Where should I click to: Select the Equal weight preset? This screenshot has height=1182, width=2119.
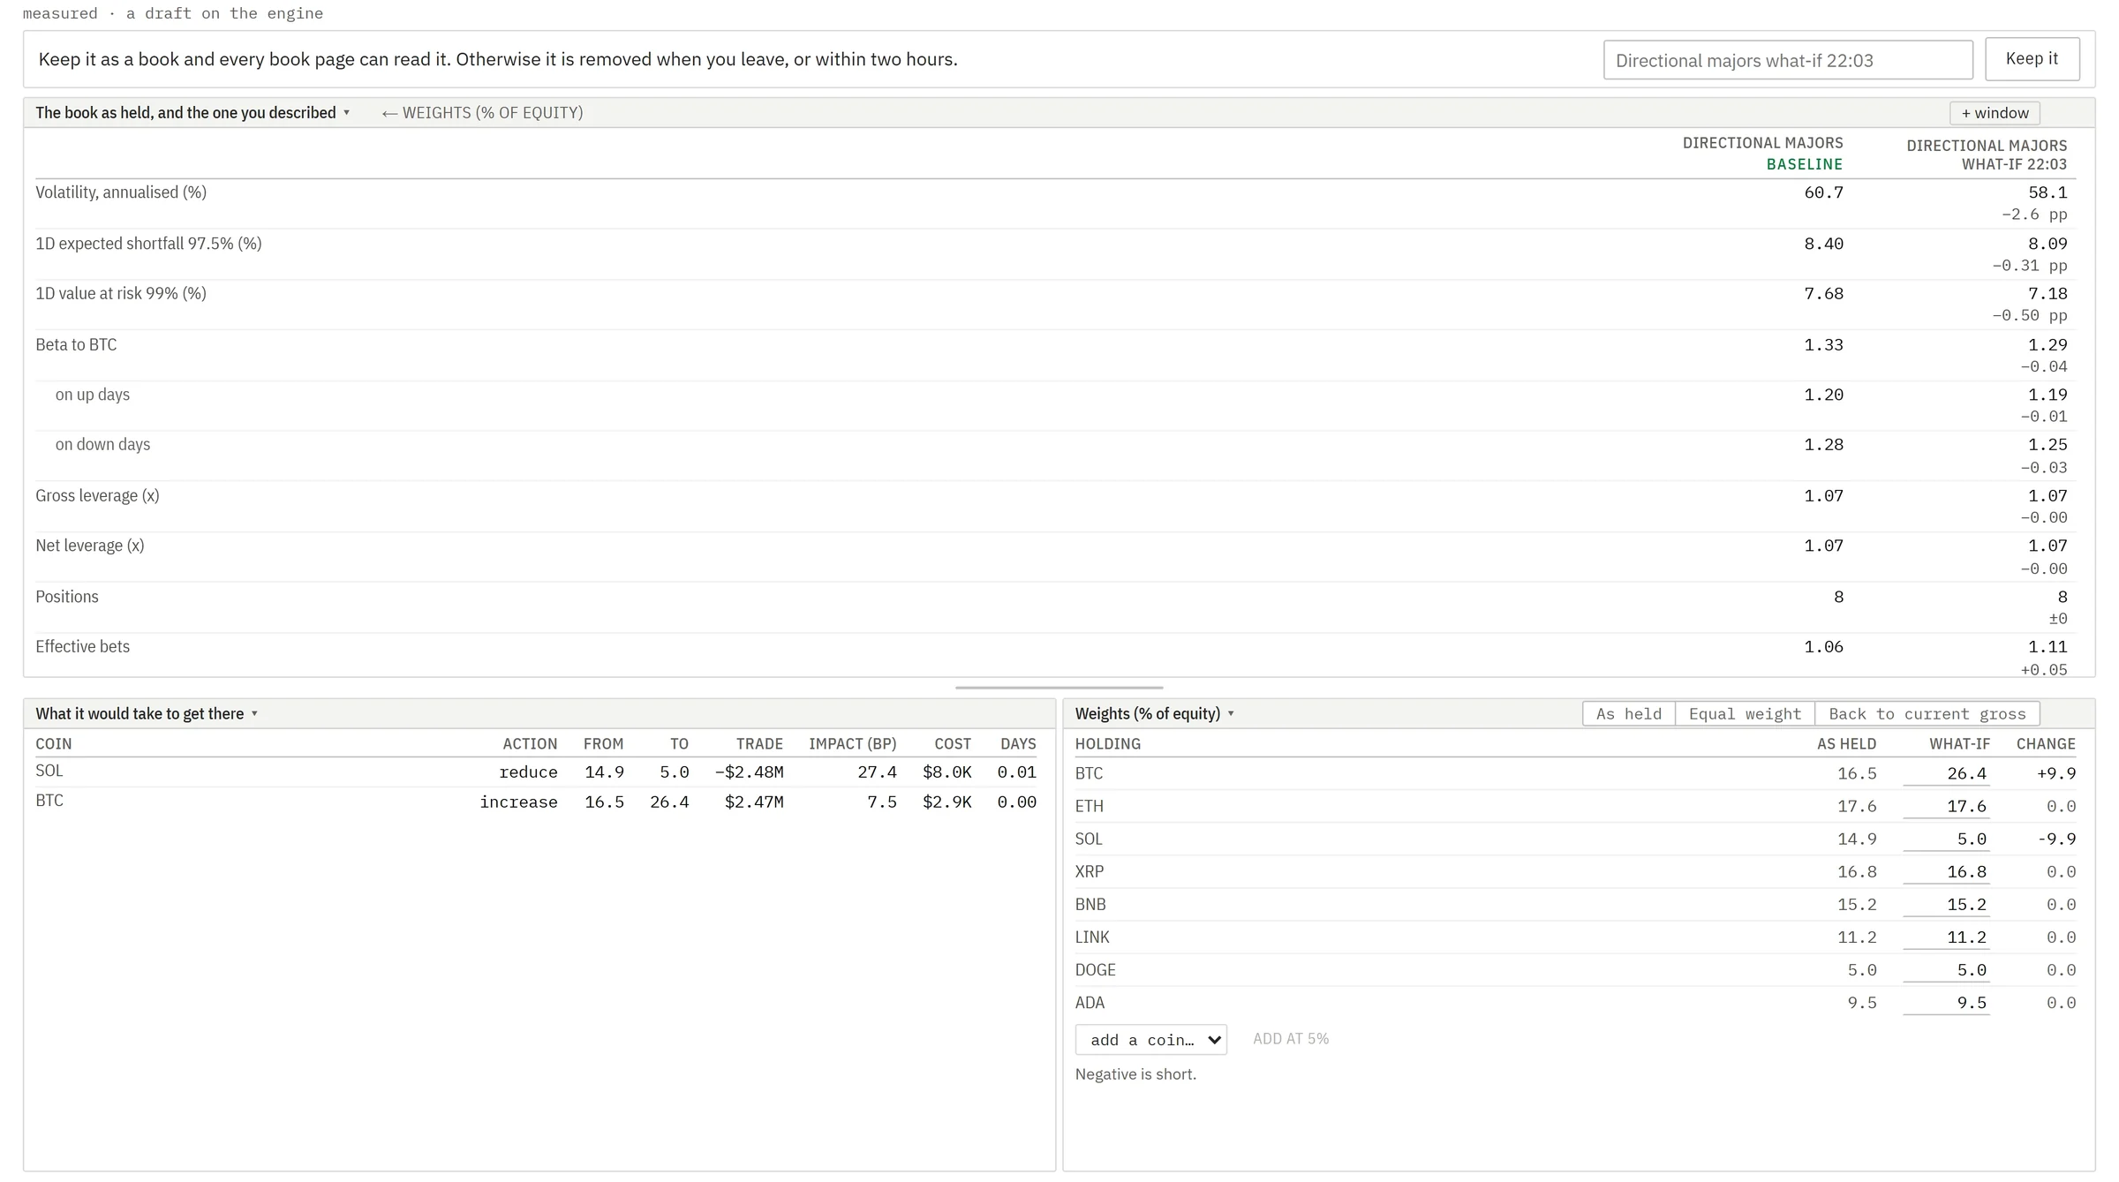point(1744,713)
